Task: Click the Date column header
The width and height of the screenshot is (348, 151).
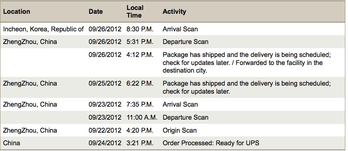Action: pos(96,11)
